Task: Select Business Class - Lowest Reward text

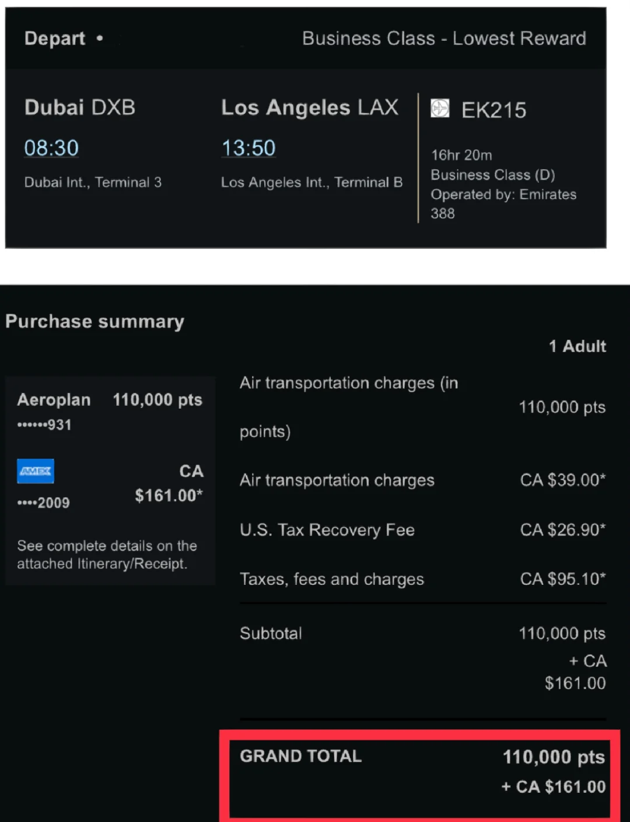Action: coord(444,38)
